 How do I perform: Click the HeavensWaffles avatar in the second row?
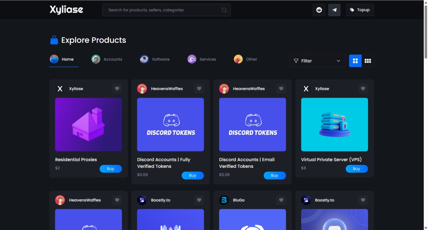[x=60, y=200]
